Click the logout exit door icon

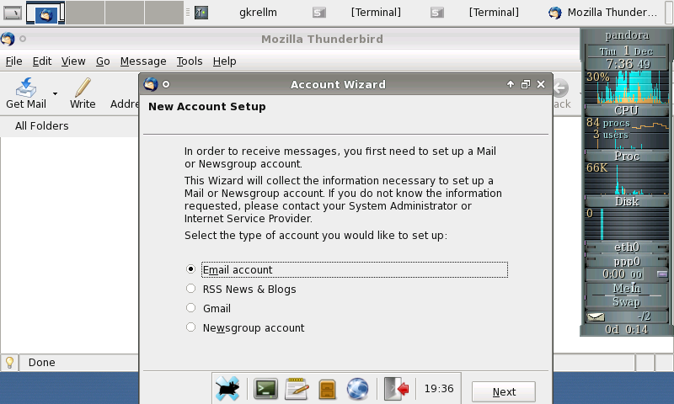pos(396,388)
